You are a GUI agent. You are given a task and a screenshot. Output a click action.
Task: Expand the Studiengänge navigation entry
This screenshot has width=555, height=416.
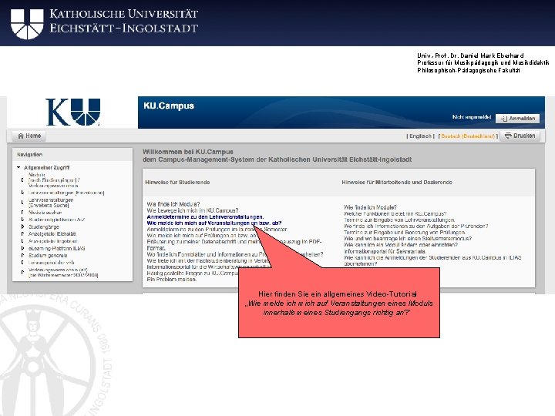(22, 226)
